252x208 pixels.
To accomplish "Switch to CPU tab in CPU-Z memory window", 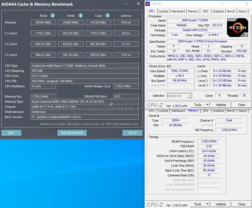I will pos(151,111).
